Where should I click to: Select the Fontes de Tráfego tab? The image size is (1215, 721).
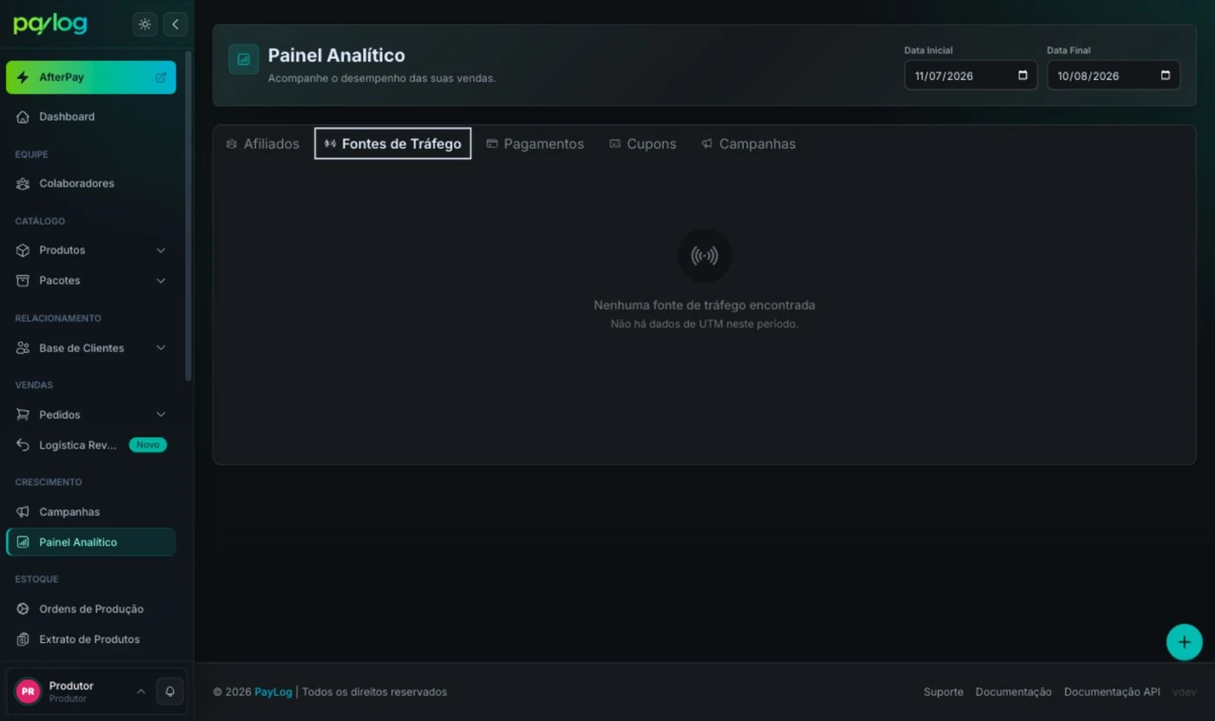click(392, 144)
